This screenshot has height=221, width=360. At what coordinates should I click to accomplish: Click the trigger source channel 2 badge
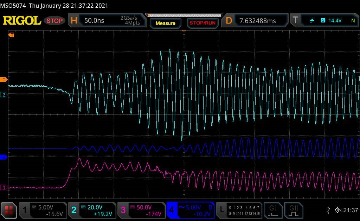(323, 21)
